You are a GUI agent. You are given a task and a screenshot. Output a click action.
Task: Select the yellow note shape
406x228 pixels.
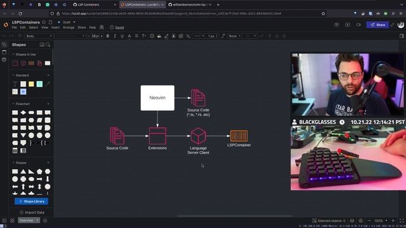(31, 84)
